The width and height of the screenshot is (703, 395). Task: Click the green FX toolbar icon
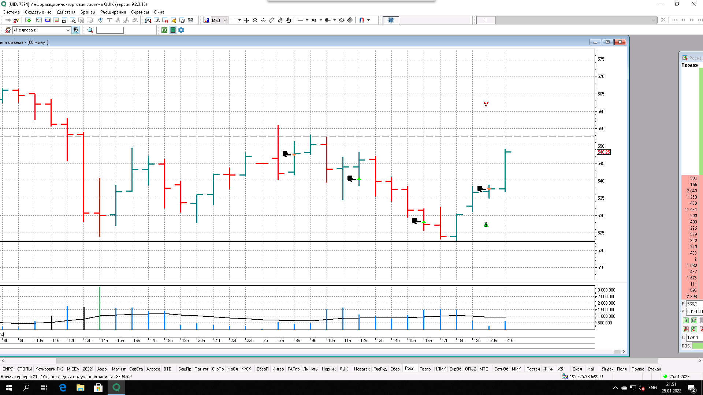pyautogui.click(x=164, y=30)
